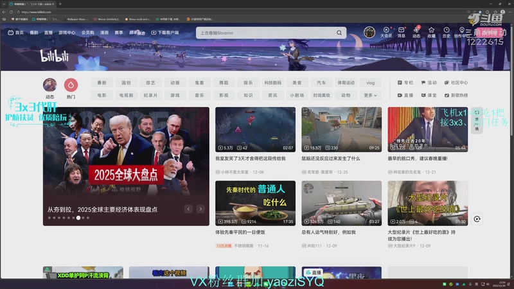Open 直播 in top navigation bar
This screenshot has height=289, width=514.
pos(49,33)
